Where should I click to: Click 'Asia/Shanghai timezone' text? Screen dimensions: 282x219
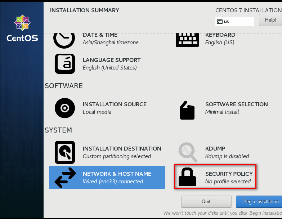pos(111,43)
